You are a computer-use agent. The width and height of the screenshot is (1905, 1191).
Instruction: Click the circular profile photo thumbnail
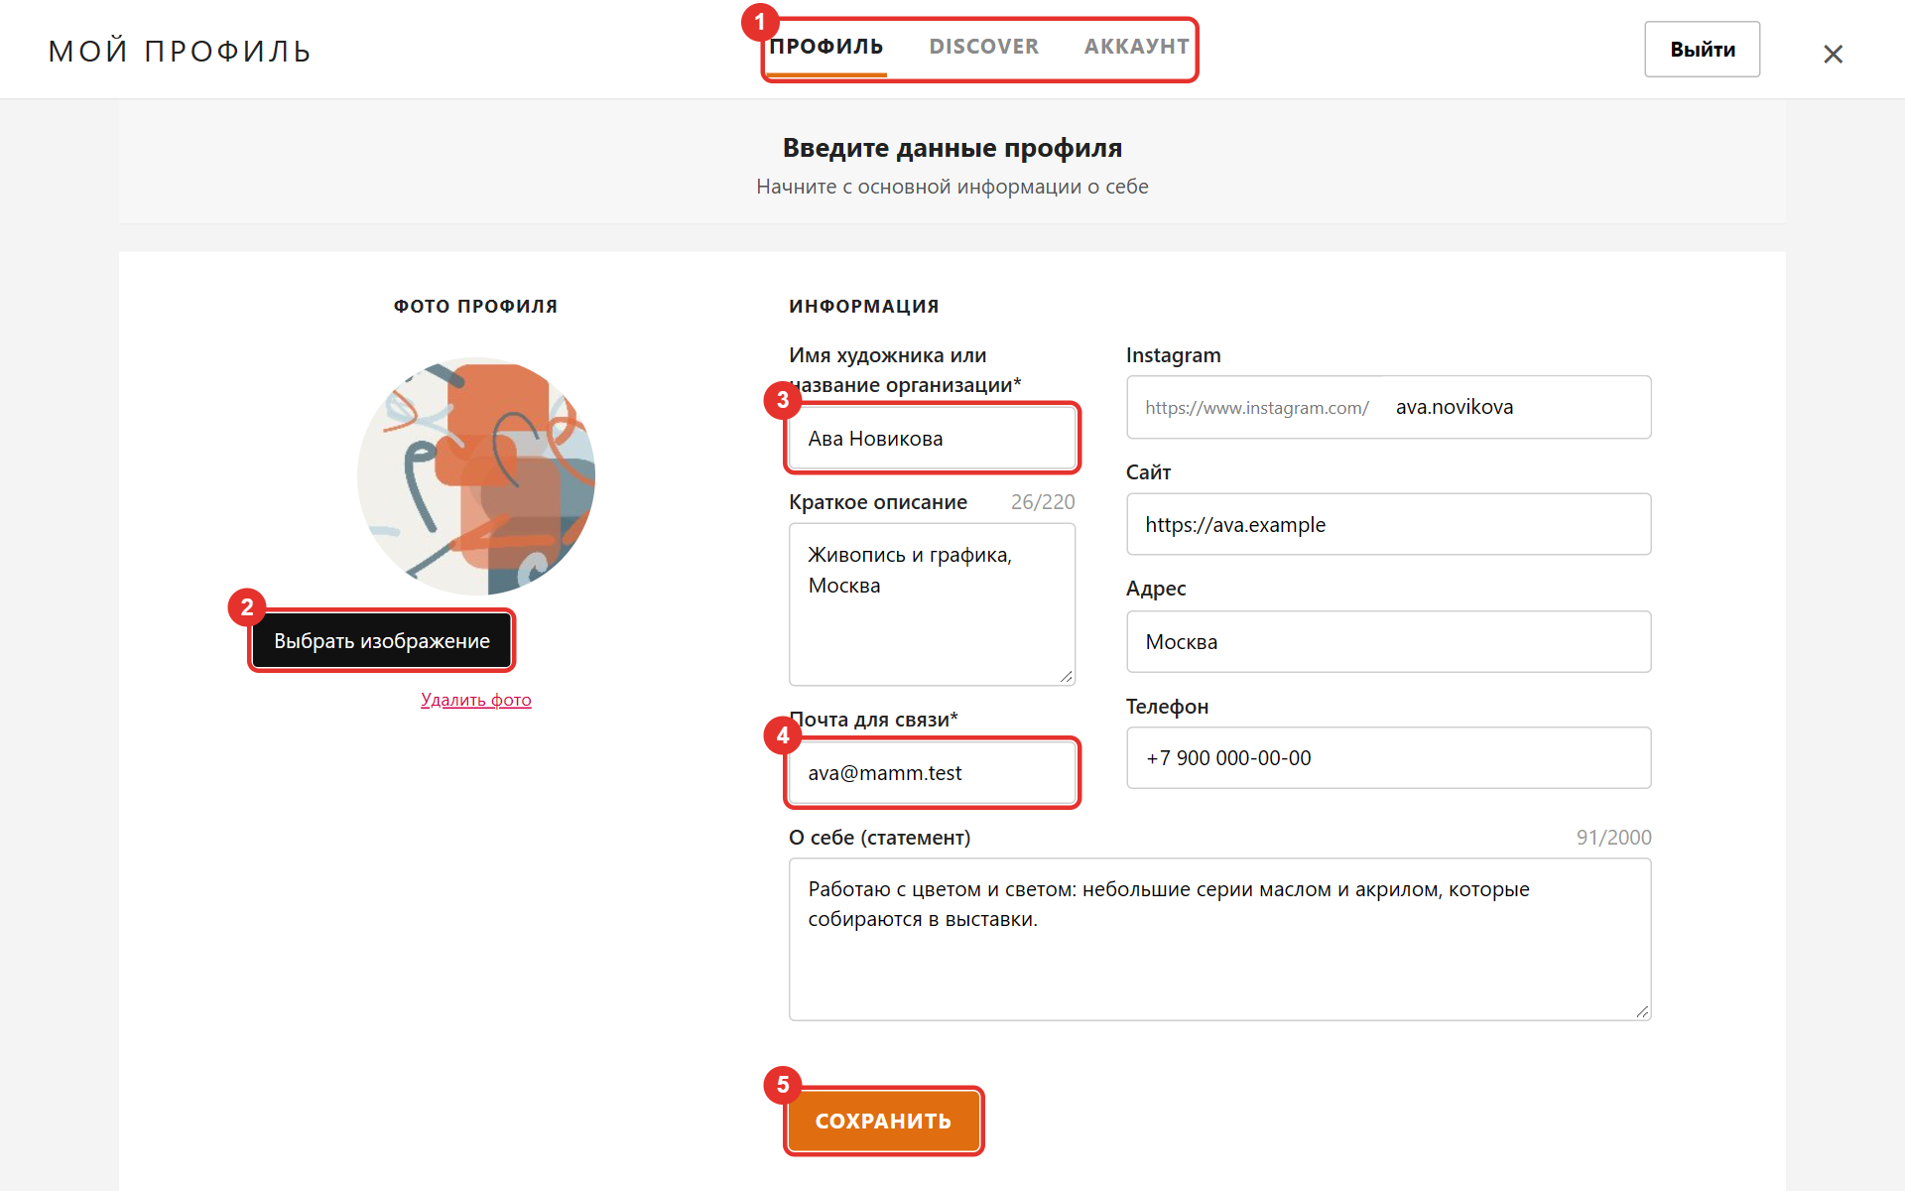[x=476, y=476]
